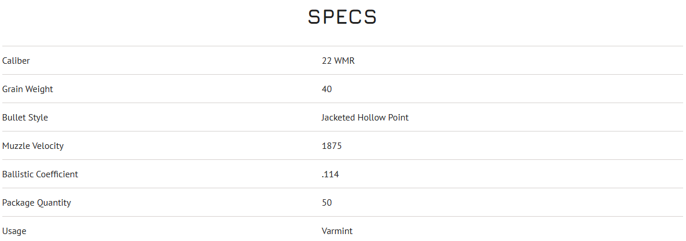Select the 22 WMR caliber value
The image size is (686, 241).
[x=338, y=61]
